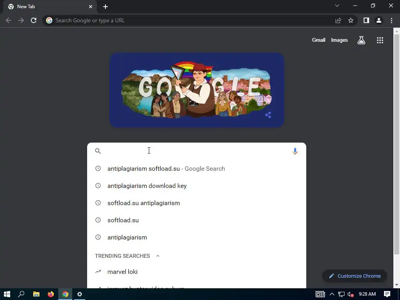This screenshot has width=400, height=300.
Task: Open Chrome's three-dot menu
Action: (391, 20)
